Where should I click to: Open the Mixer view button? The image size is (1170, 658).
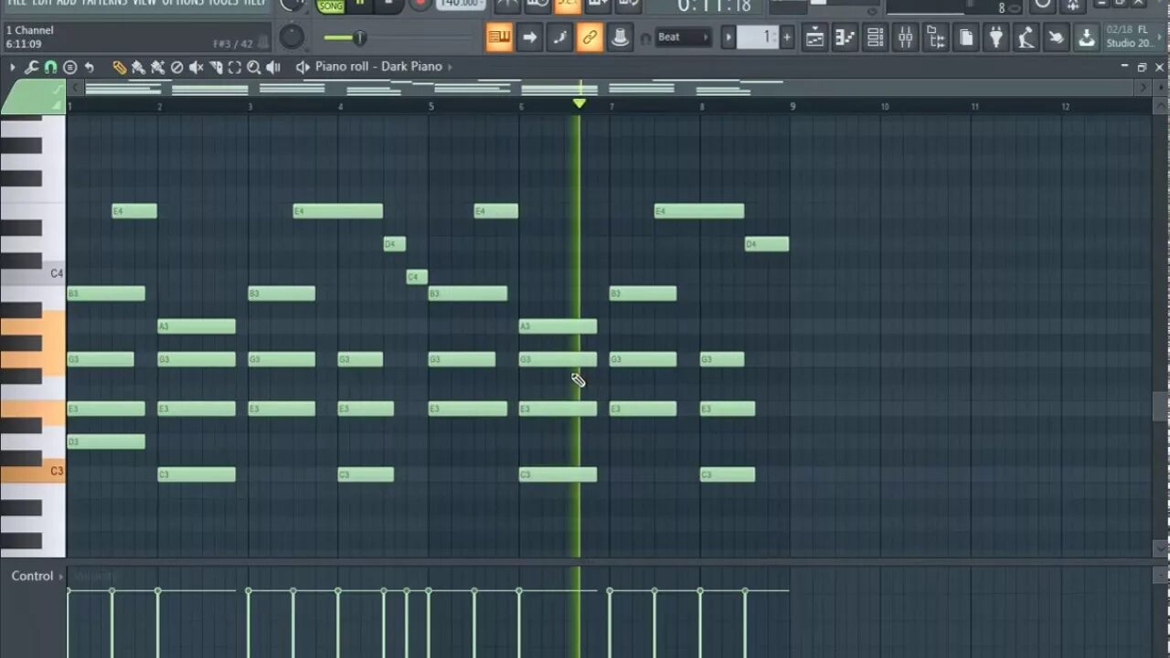tap(905, 37)
